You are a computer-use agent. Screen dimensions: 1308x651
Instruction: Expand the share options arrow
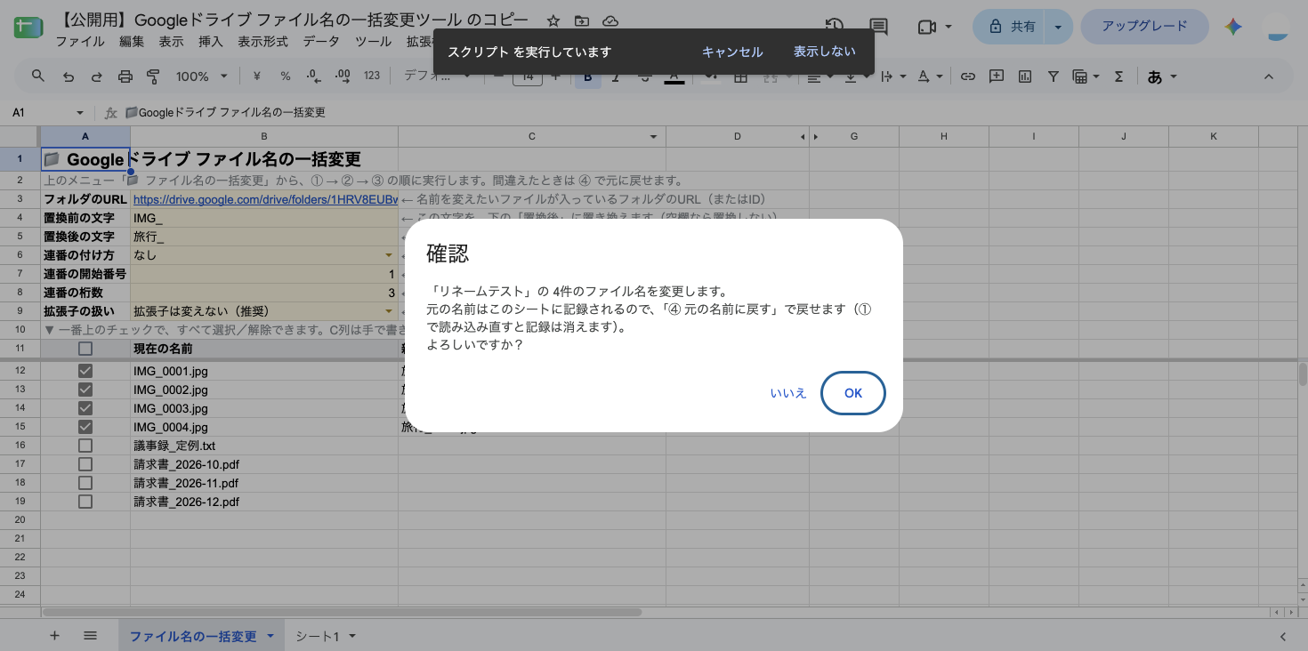(1058, 27)
